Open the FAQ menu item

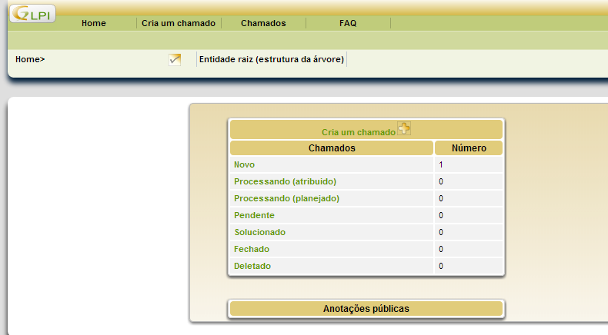(348, 23)
